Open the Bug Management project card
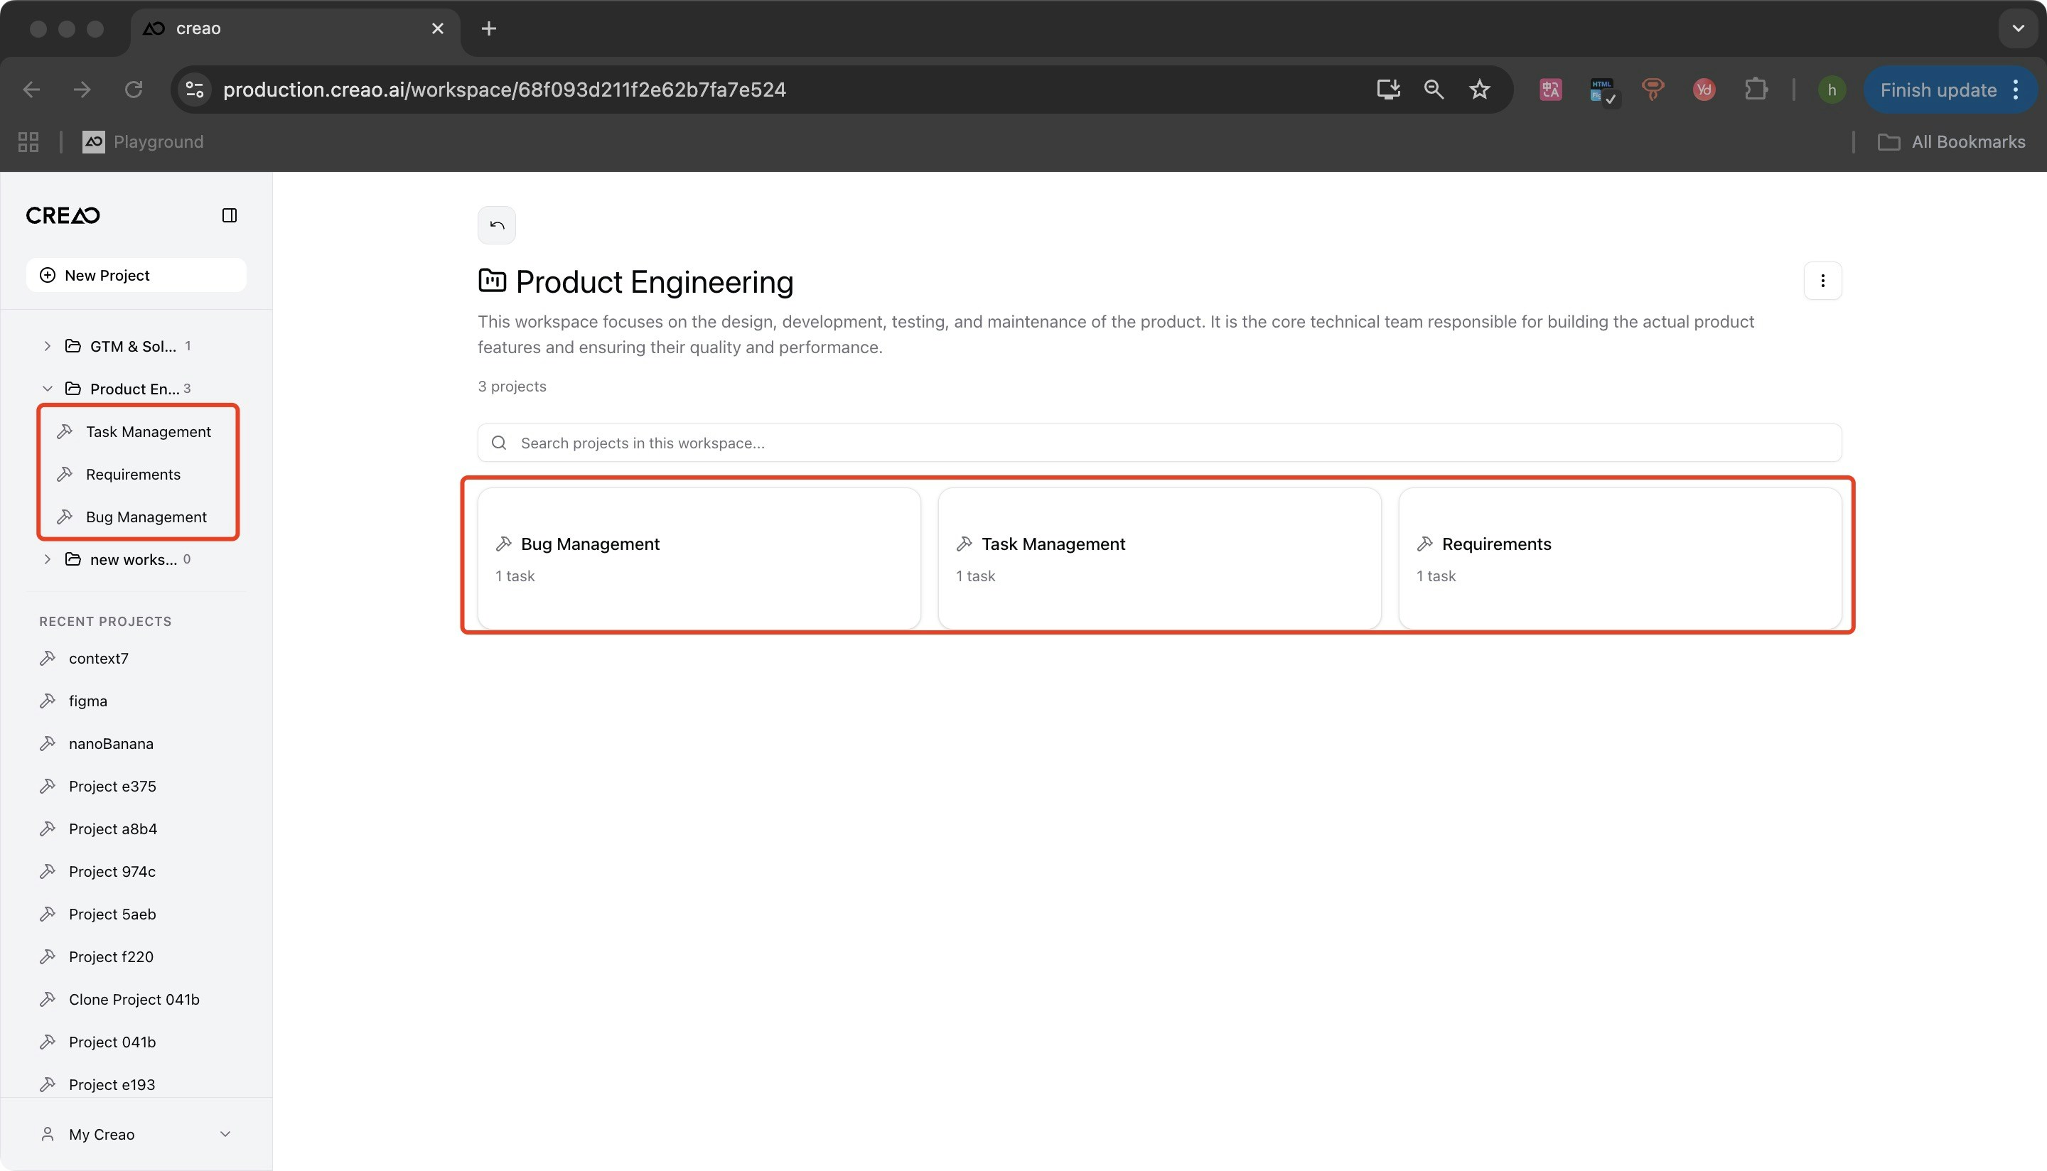Viewport: 2047px width, 1171px height. coord(698,558)
